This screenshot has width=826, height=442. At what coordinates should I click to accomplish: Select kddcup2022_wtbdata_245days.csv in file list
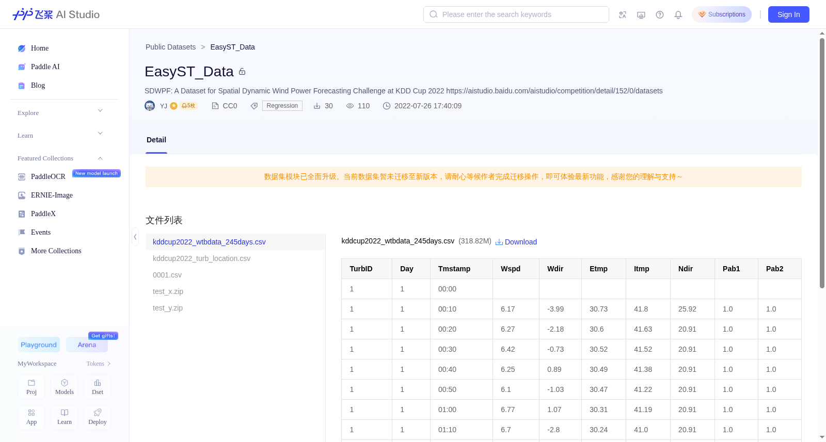click(x=235, y=242)
